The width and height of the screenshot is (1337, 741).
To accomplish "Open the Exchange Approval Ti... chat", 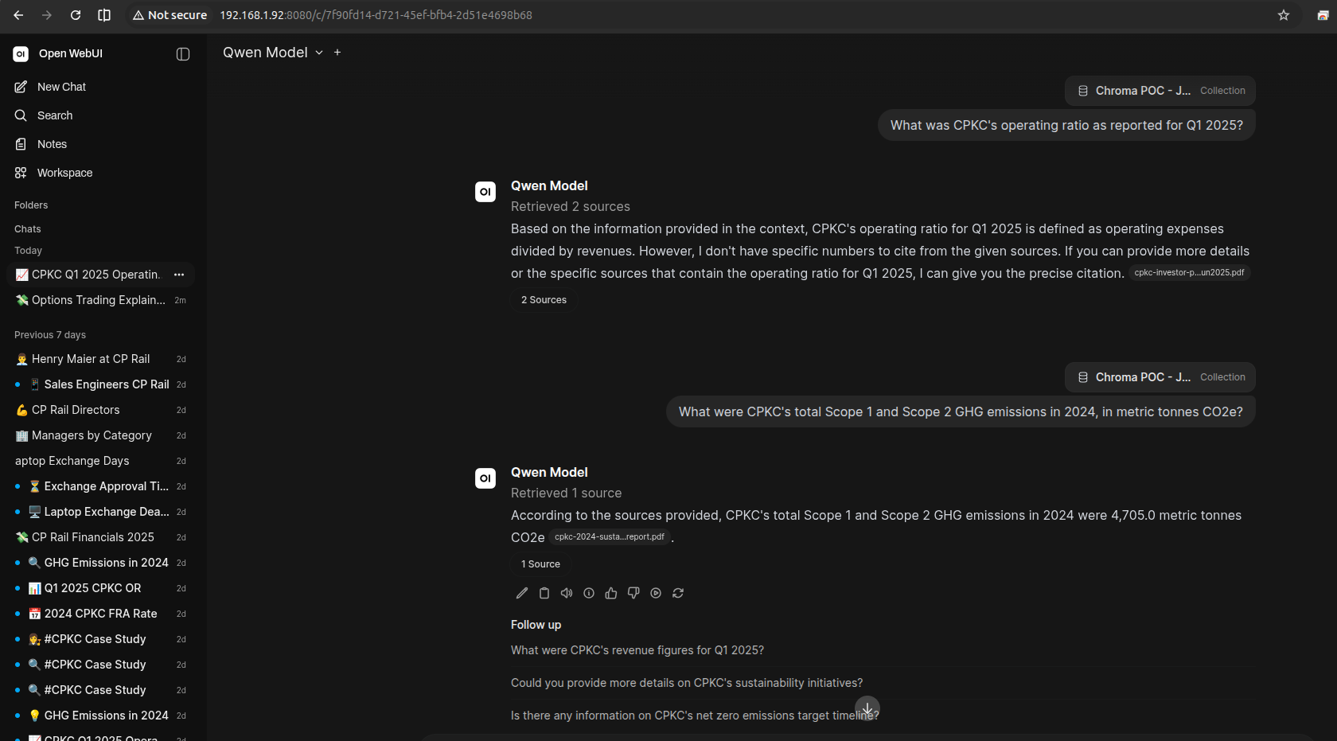I will point(100,486).
